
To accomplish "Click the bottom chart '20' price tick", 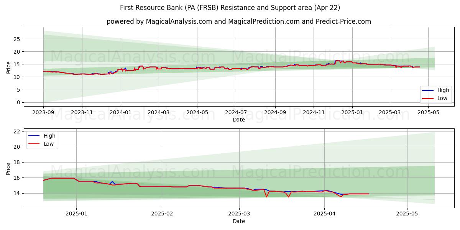I will [17, 147].
